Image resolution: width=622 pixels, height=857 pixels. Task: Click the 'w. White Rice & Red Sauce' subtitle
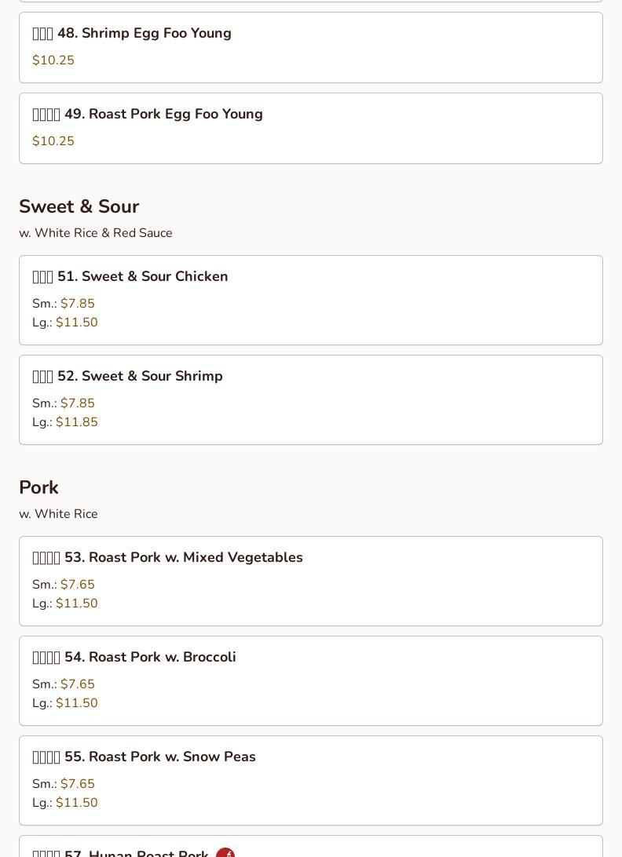tap(96, 233)
